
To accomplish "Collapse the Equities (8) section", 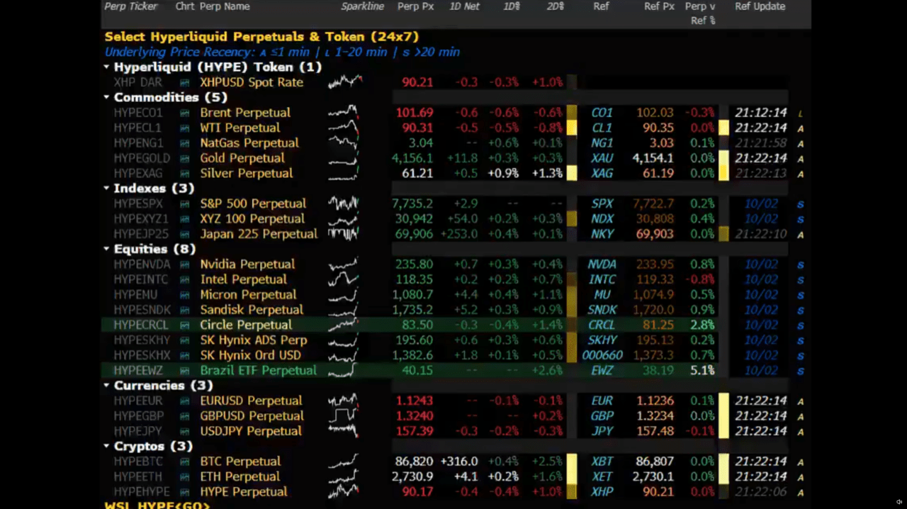I will 106,250.
